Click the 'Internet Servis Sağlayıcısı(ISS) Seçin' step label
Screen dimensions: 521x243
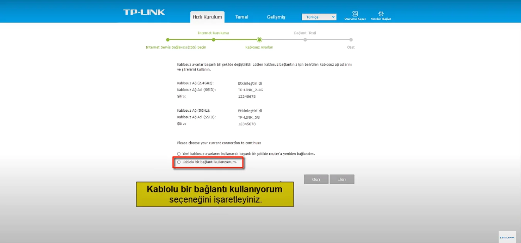coord(176,47)
